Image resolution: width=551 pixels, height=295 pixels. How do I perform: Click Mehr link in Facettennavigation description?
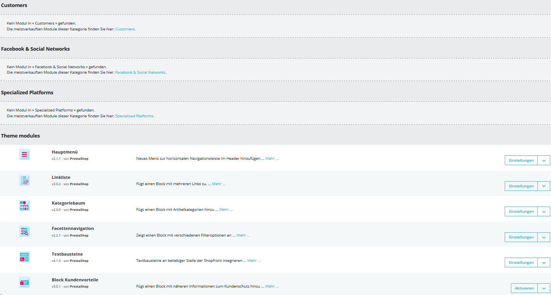pos(243,235)
